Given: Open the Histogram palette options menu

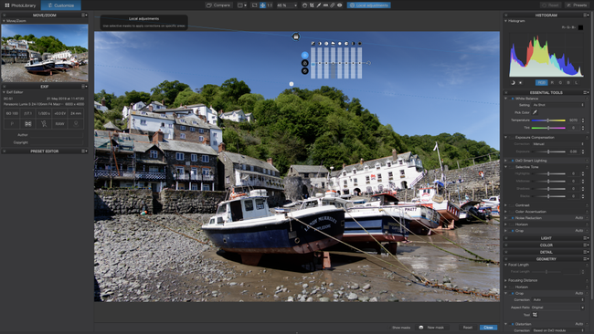Looking at the screenshot, I should (587, 16).
